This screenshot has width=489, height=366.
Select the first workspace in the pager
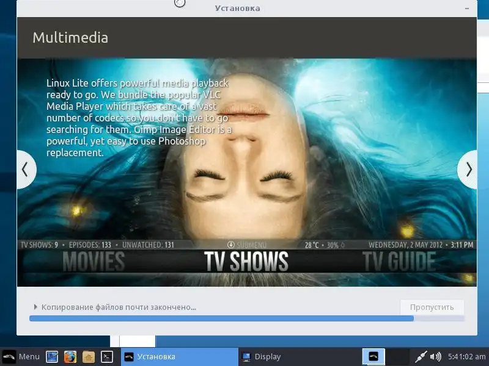(373, 356)
